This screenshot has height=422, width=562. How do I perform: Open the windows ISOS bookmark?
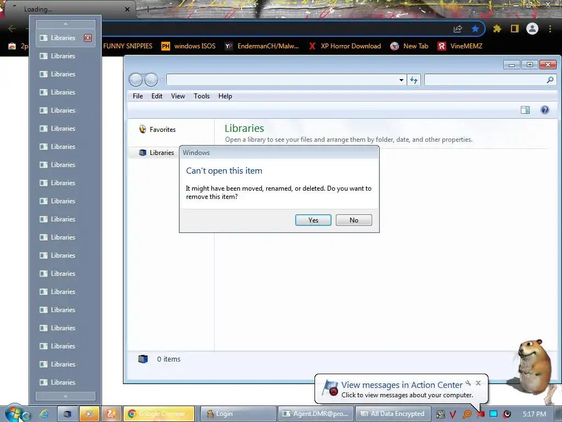189,46
